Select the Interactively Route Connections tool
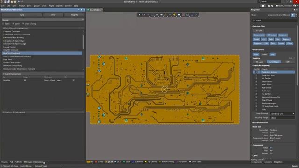The image size is (299, 168). click(x=166, y=14)
